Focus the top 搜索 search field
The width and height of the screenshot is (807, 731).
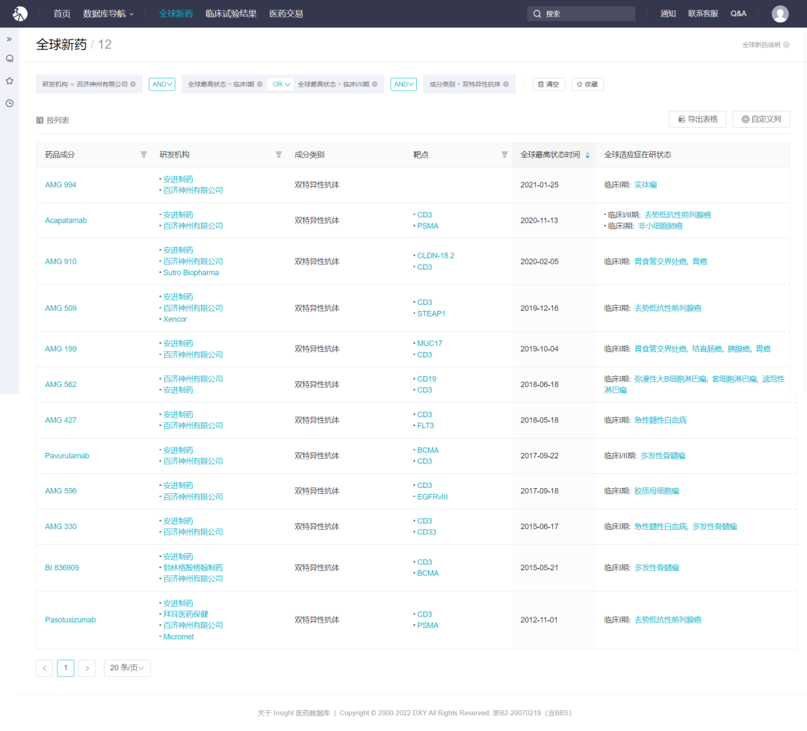[x=581, y=14]
